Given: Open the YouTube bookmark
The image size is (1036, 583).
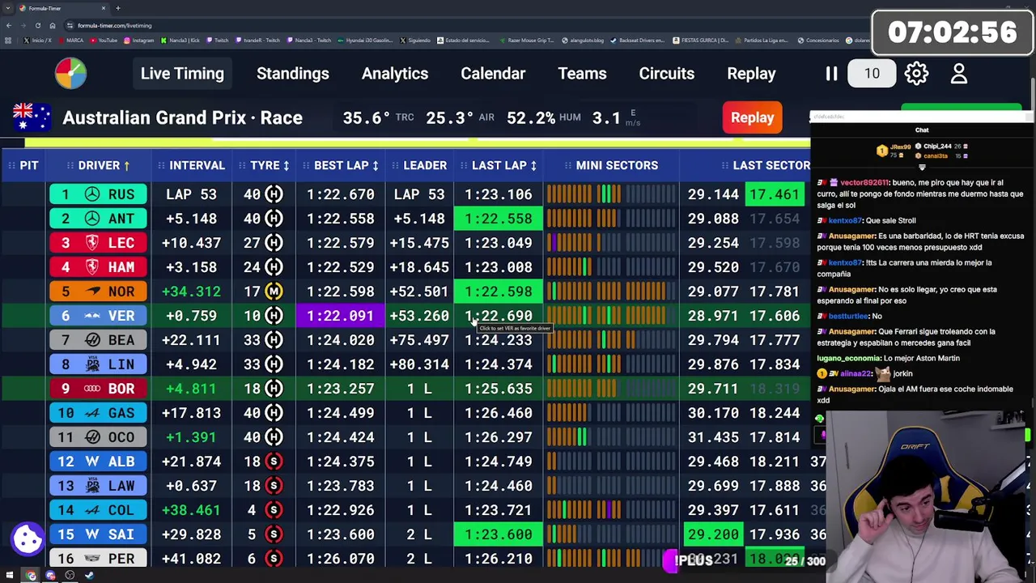Looking at the screenshot, I should click(103, 40).
